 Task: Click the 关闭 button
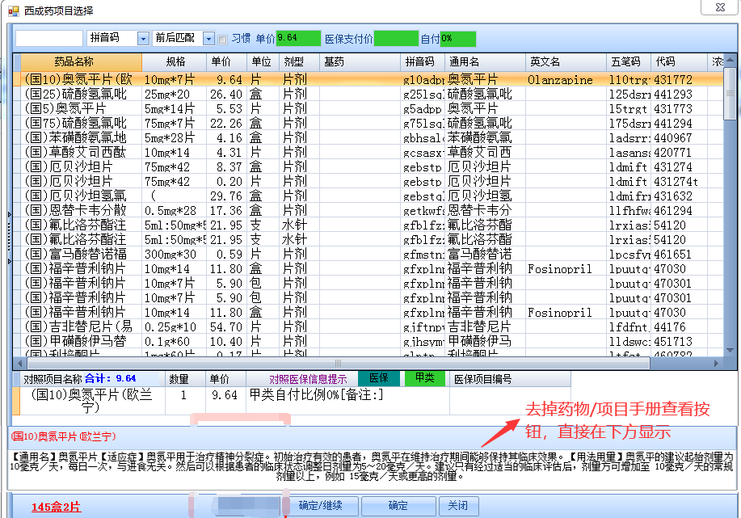[458, 506]
